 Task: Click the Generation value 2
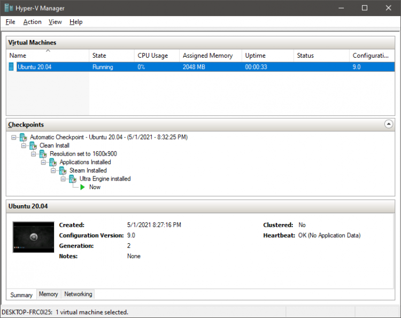(x=129, y=246)
